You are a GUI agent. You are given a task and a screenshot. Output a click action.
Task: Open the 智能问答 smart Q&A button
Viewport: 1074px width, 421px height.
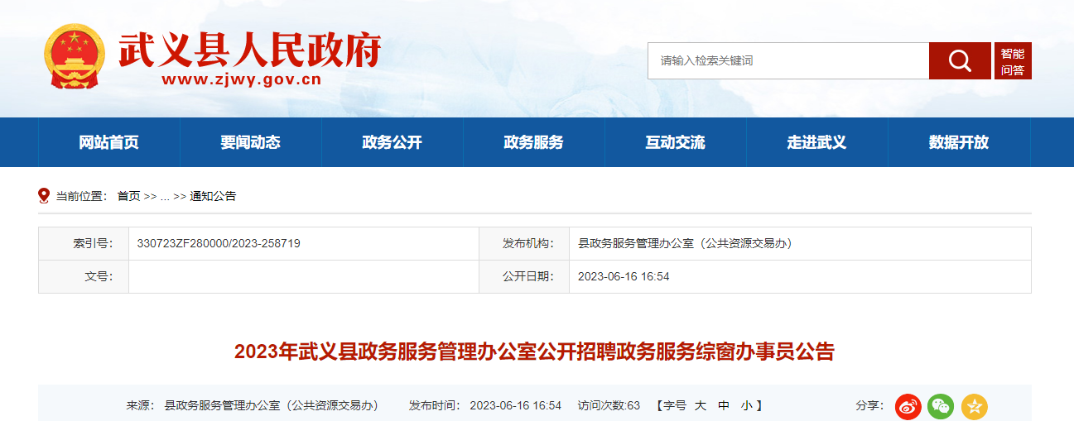pyautogui.click(x=1013, y=60)
